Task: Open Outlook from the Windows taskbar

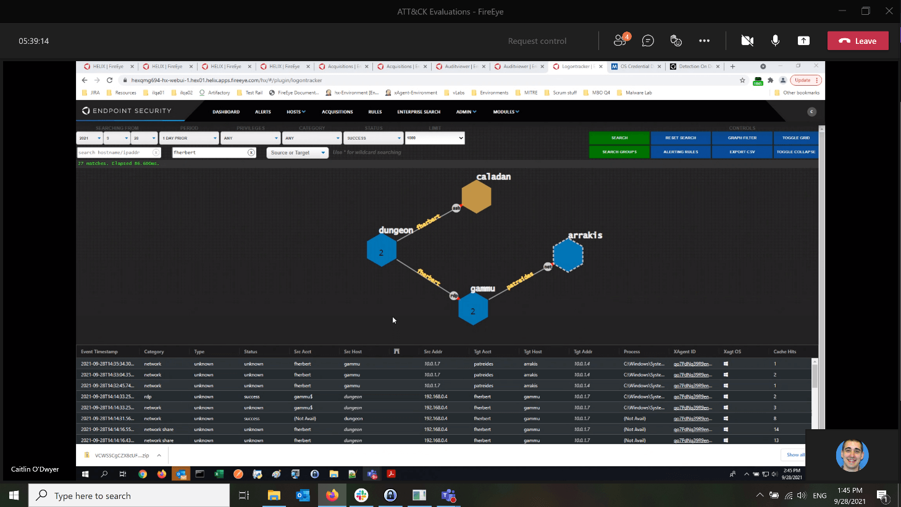Action: (303, 495)
